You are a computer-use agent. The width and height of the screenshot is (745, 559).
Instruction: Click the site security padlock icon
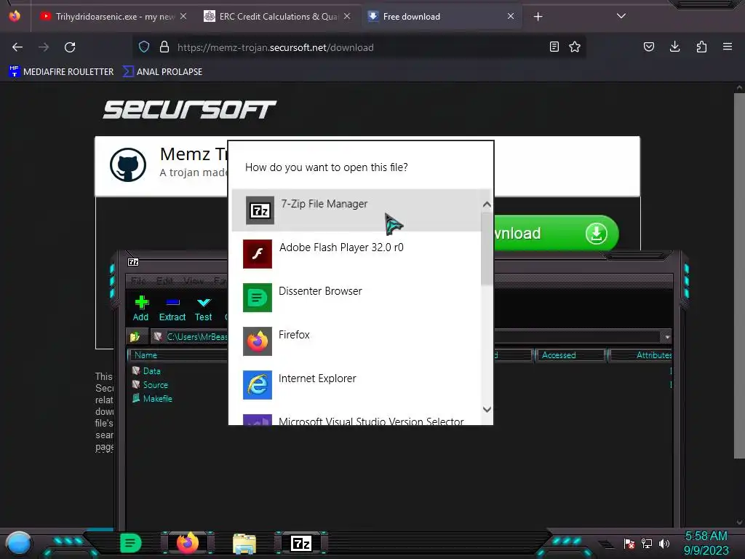164,47
